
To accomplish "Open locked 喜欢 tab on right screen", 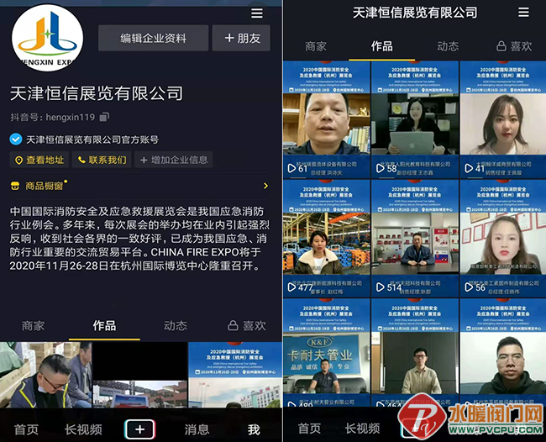I will point(514,46).
